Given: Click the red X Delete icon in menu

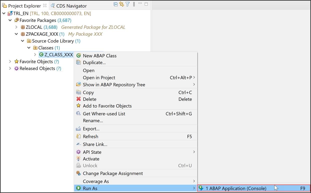Looking at the screenshot, I should 79,99.
